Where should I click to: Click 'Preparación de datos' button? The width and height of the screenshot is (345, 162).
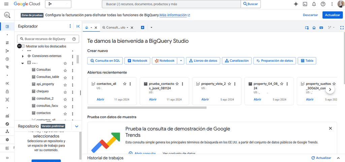(x=275, y=61)
